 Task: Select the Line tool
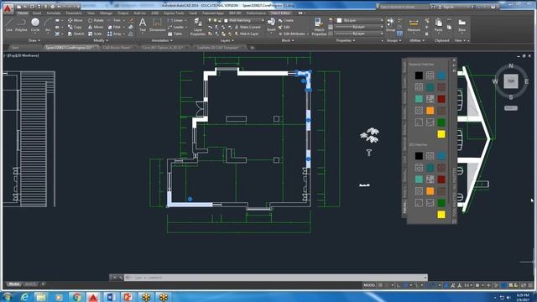point(9,25)
